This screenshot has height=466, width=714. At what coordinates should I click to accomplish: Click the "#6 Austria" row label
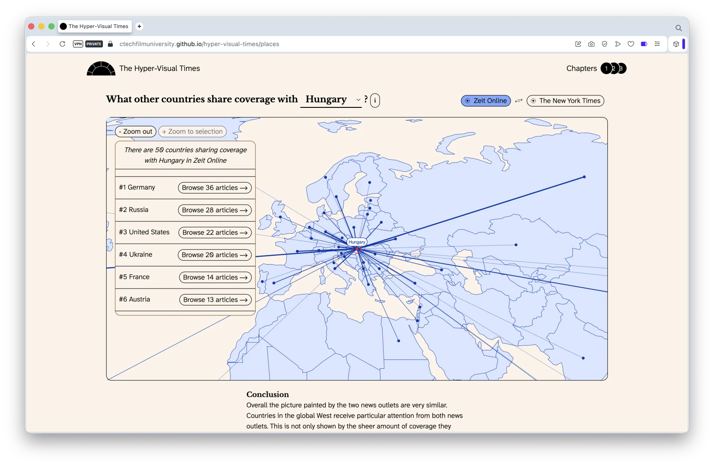click(x=134, y=299)
